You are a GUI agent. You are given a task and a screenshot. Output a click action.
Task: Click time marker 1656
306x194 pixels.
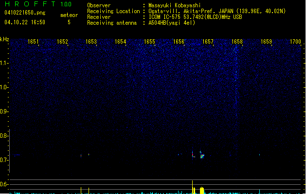pyautogui.click(x=179, y=41)
